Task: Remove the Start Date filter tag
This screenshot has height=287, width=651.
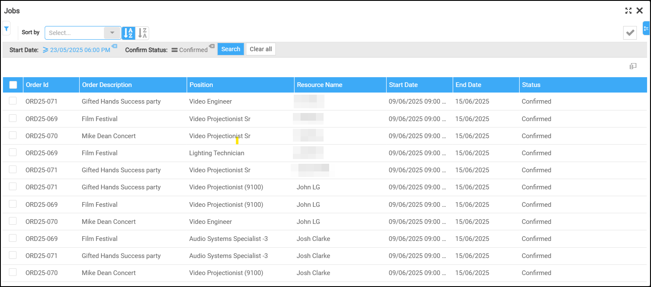Action: [114, 46]
